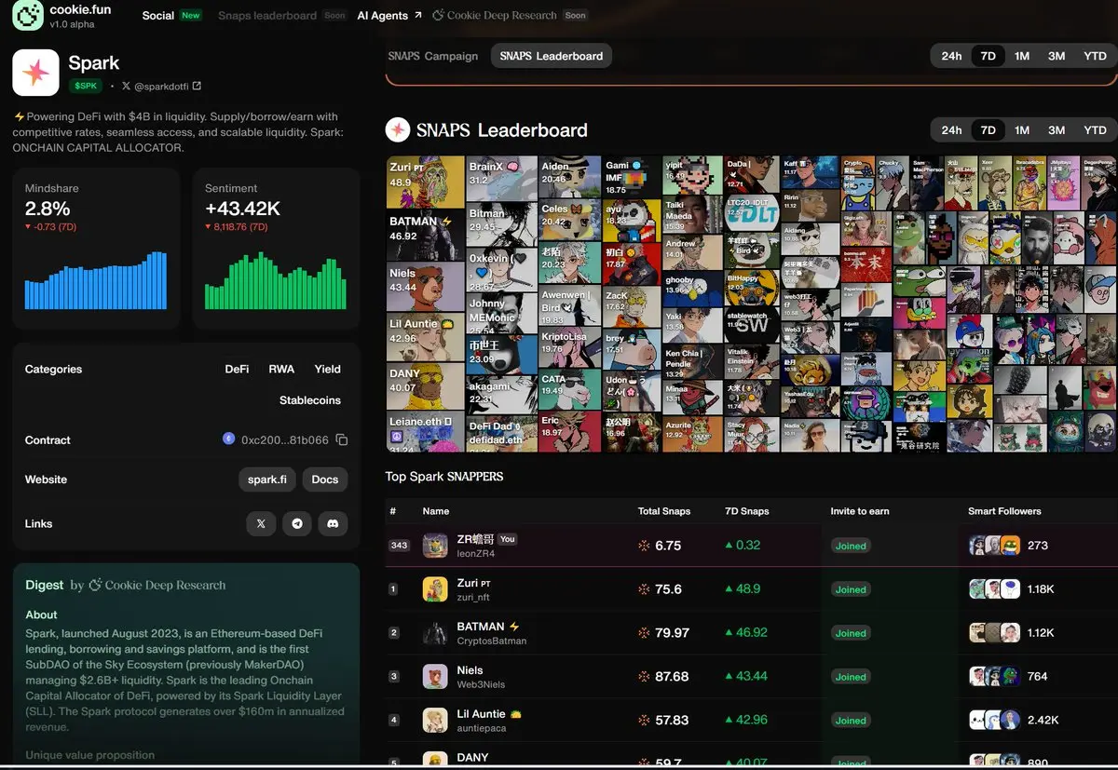1118x770 pixels.
Task: Open the BATMAN treemap tile
Action: 426,235
